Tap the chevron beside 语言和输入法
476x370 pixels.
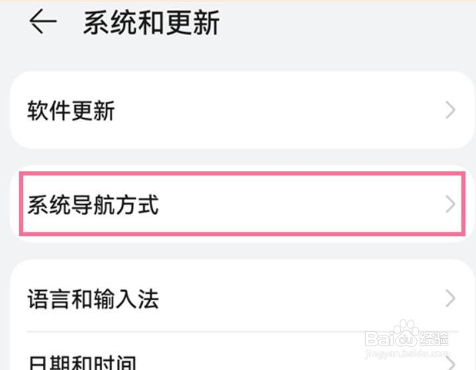pos(450,298)
